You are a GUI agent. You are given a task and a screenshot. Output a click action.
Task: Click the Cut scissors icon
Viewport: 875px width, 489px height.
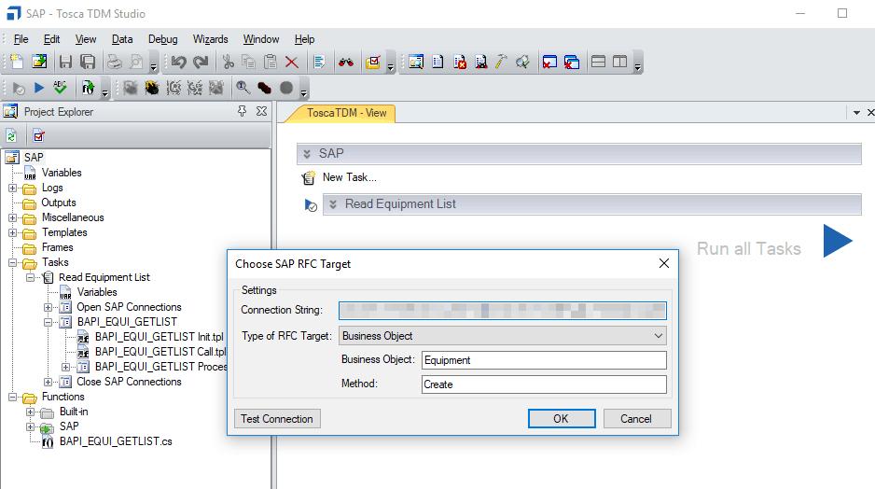[x=228, y=63]
